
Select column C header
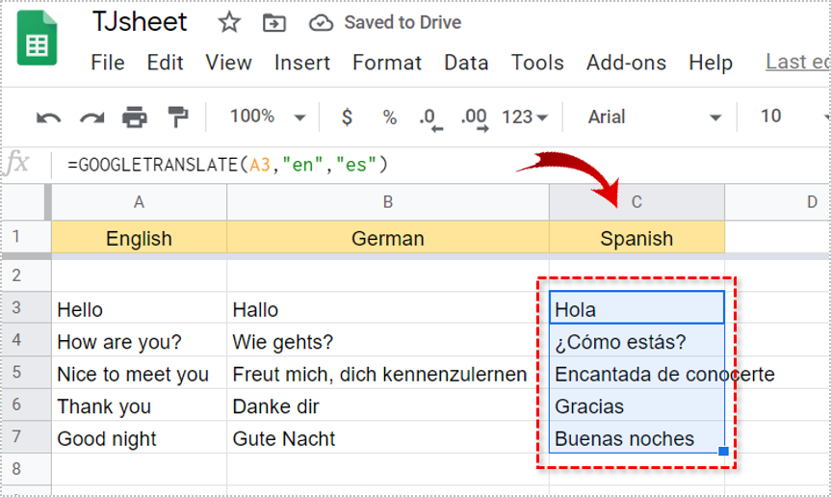(636, 202)
